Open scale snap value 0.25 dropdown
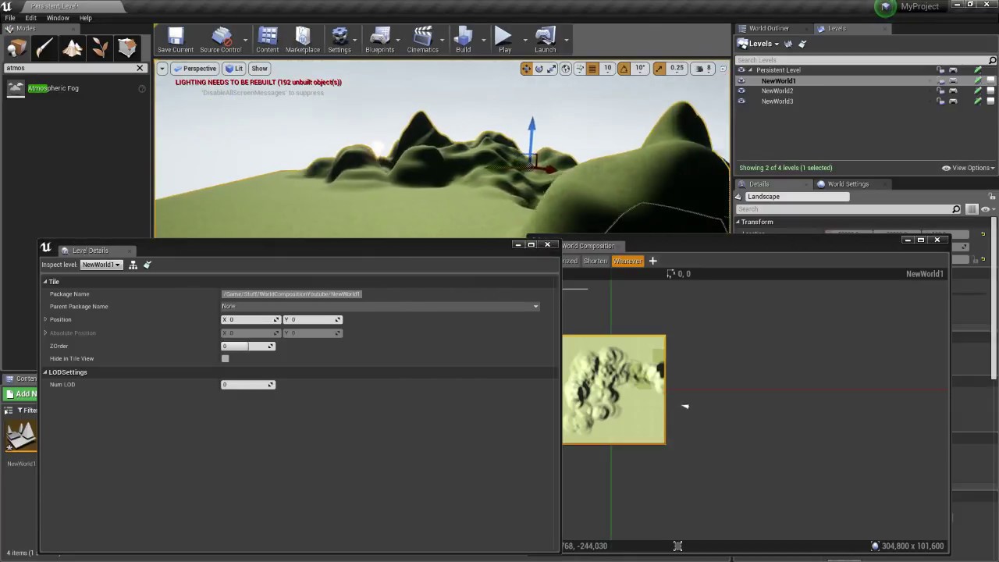Screen dimensions: 999x562 [677, 69]
